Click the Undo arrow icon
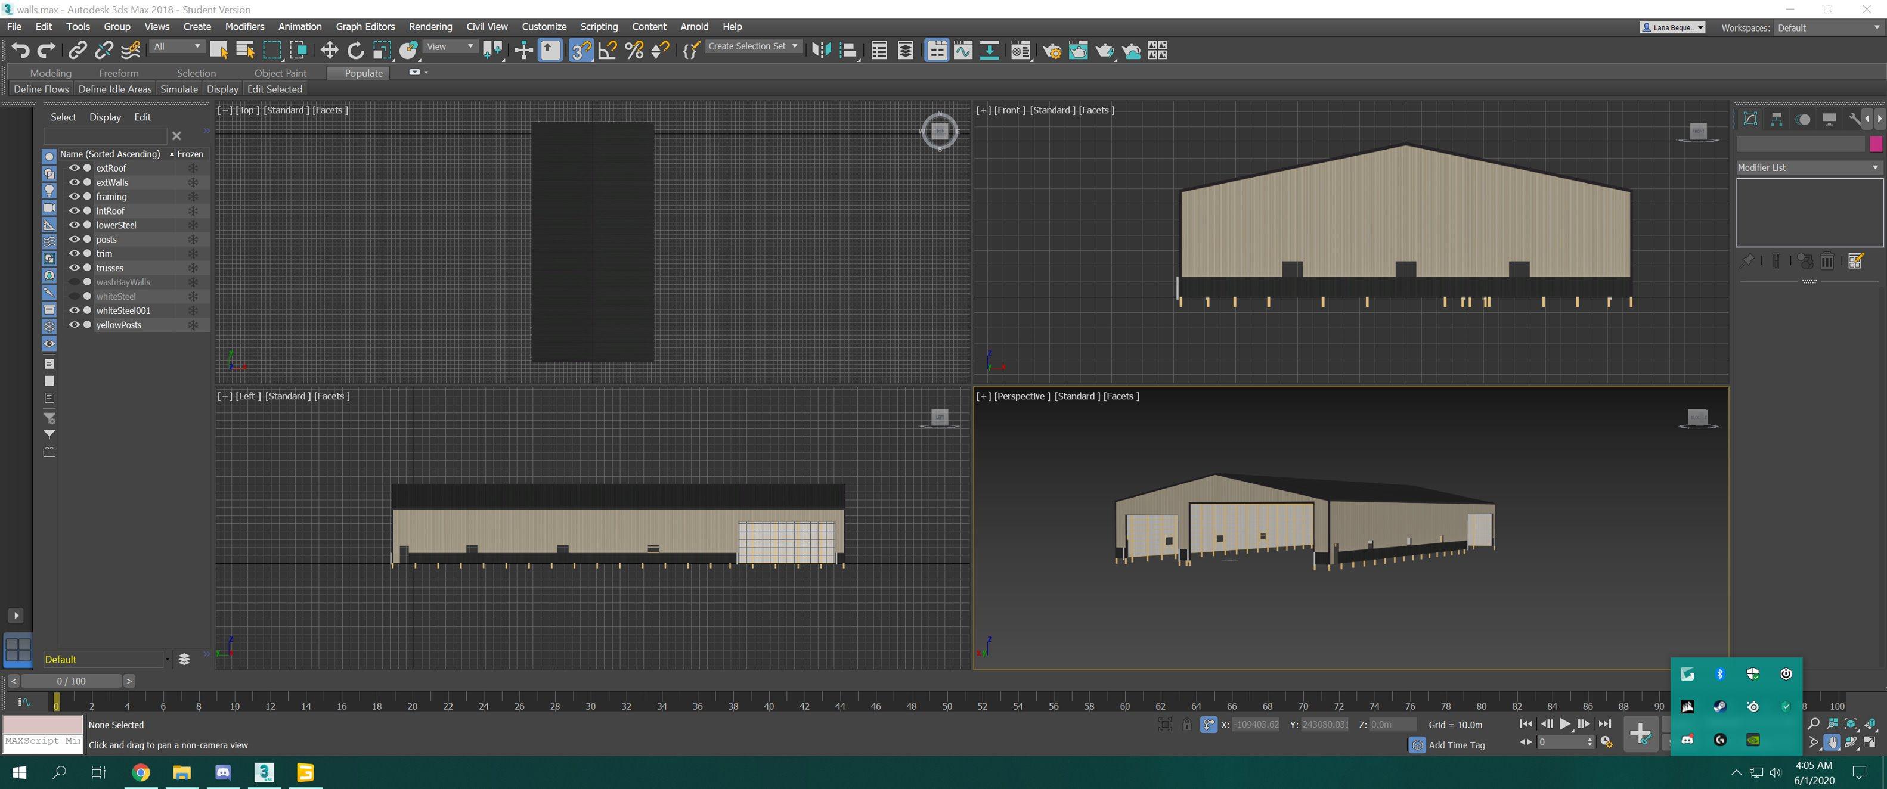 tap(20, 50)
